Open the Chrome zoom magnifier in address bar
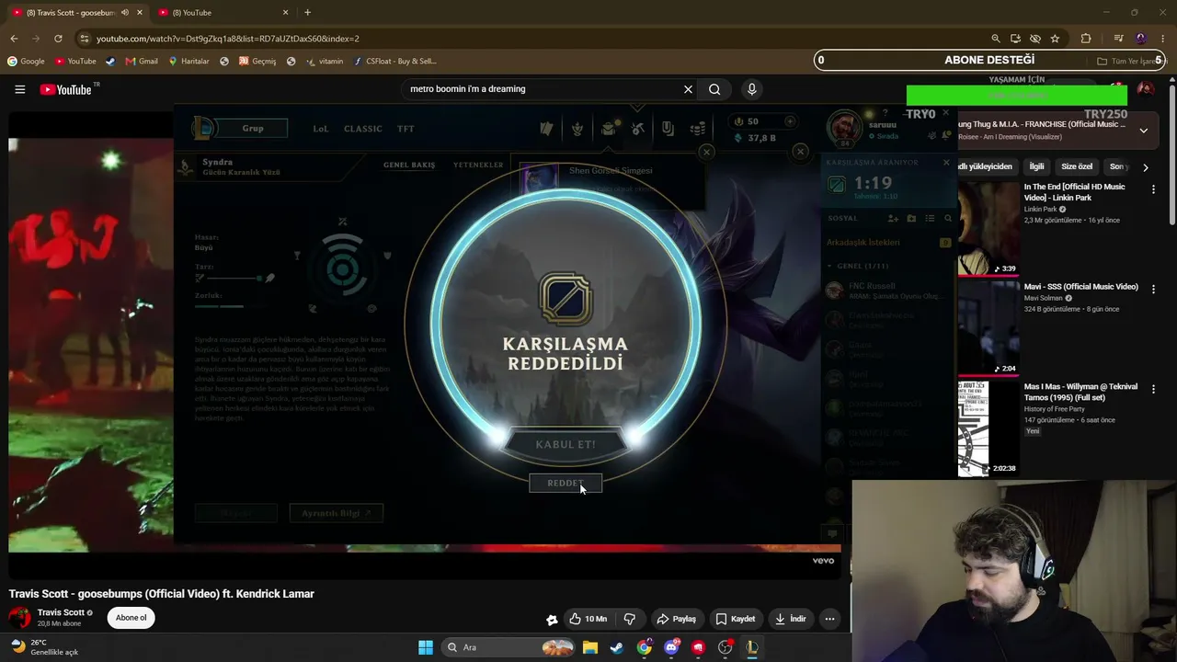Screen dimensions: 1177x662 point(996,39)
